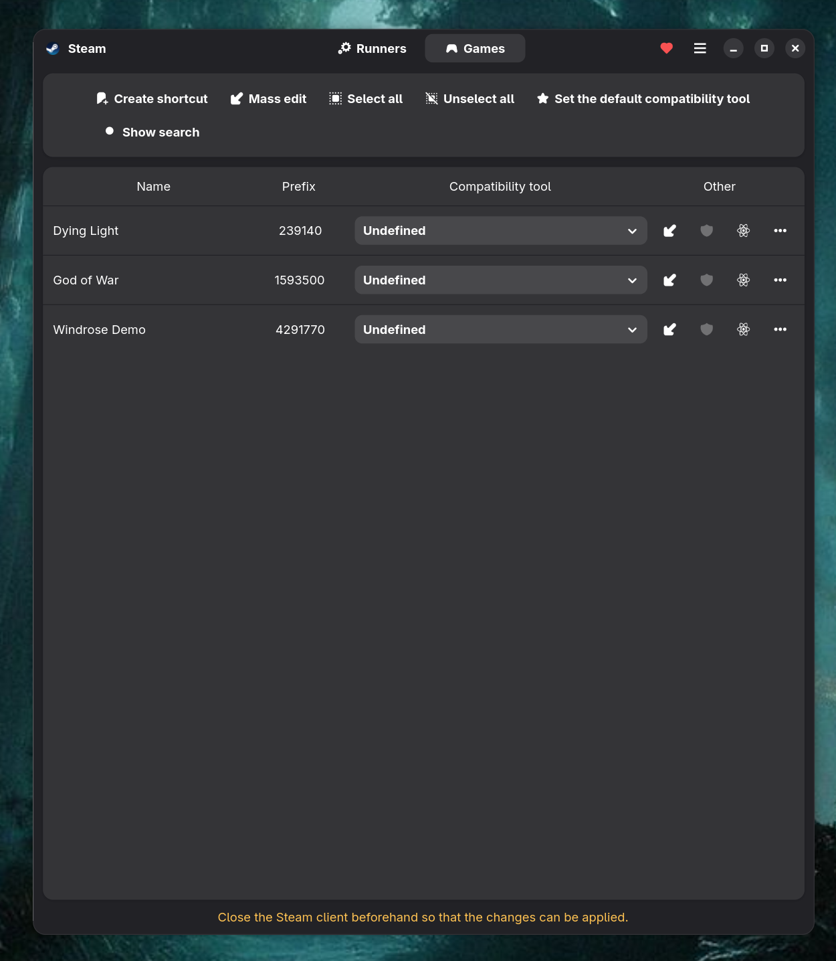Click the atom icon for God of War

(x=743, y=280)
